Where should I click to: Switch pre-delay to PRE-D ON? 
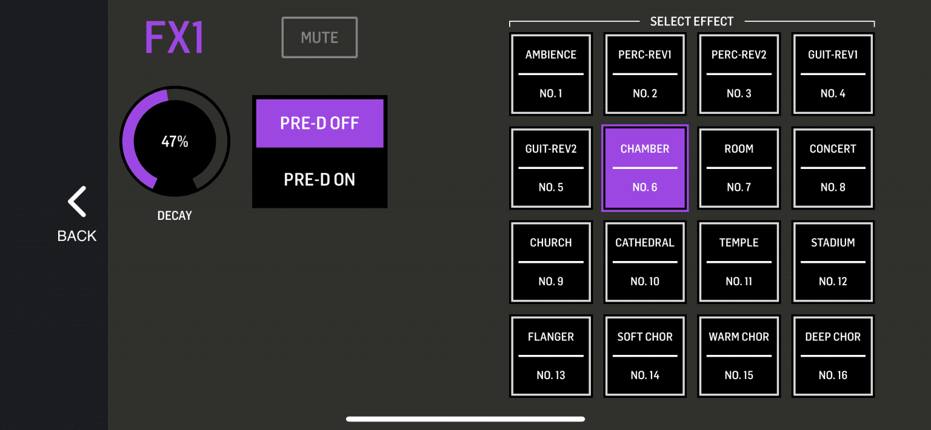[x=319, y=179]
